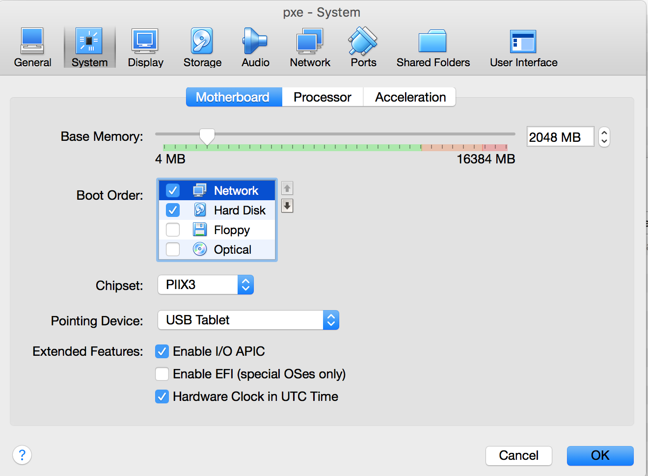Switch to the Acceleration tab
This screenshot has height=476, width=648.
410,97
